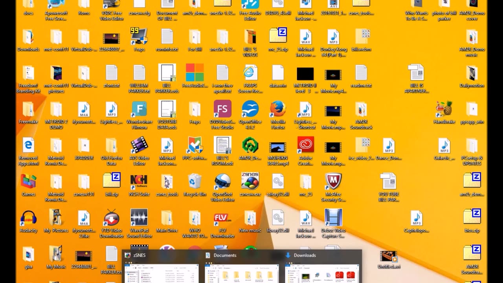Select the YTD Video Downloader icon

[x=112, y=219]
